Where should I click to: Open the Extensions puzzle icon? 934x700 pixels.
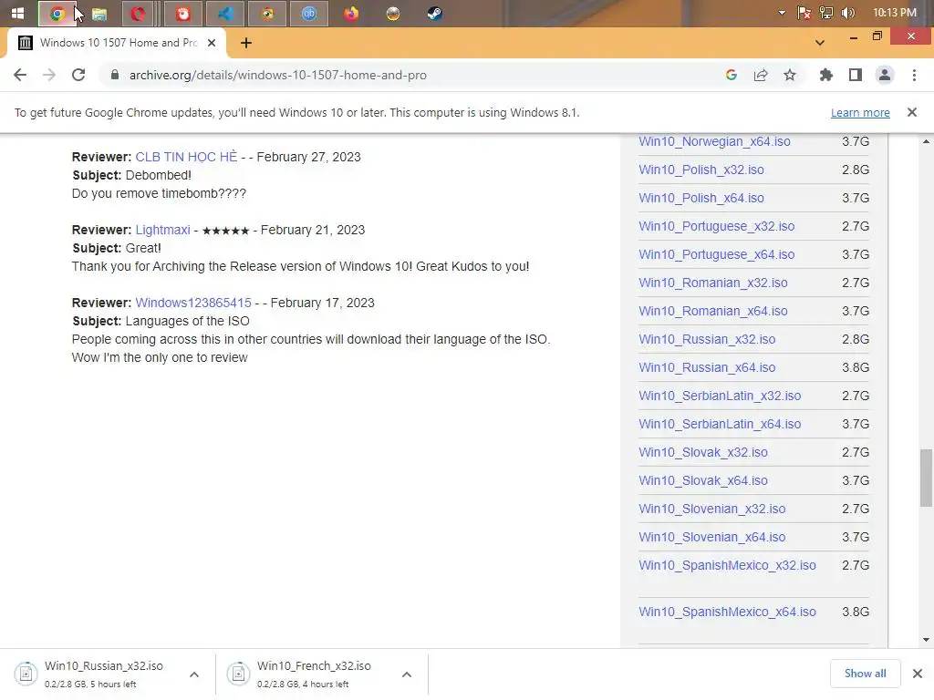point(826,75)
